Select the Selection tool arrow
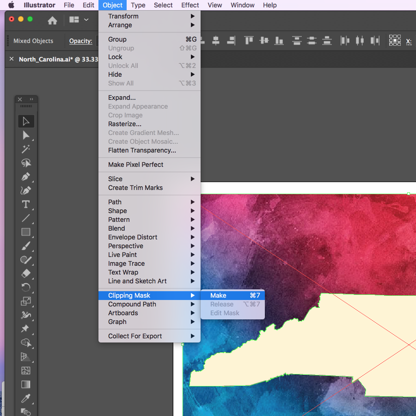The height and width of the screenshot is (416, 416). point(26,121)
